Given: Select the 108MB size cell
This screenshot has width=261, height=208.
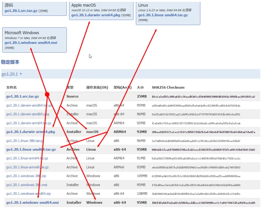Looking at the screenshot, I should (x=142, y=194).
